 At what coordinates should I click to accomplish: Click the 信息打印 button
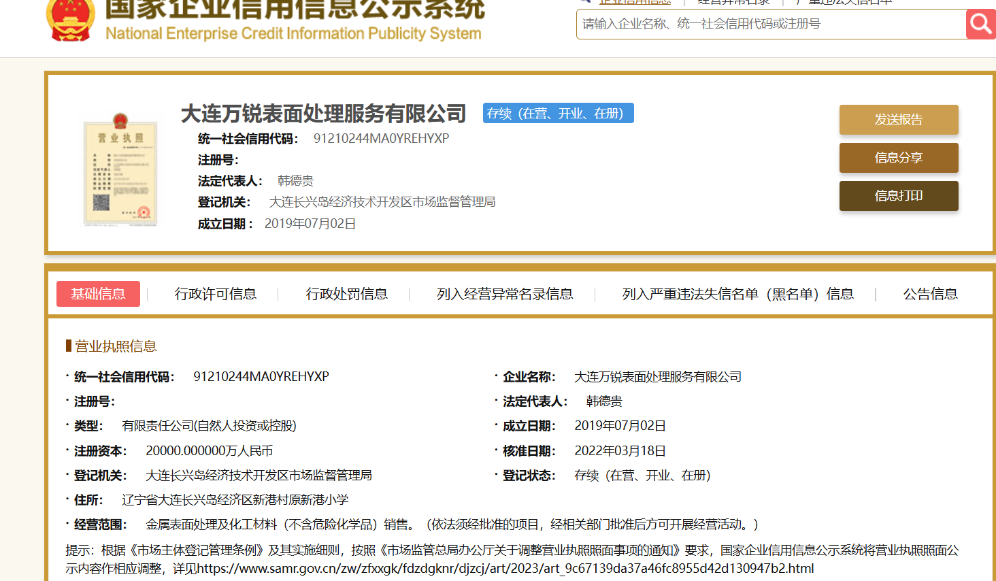click(x=899, y=196)
